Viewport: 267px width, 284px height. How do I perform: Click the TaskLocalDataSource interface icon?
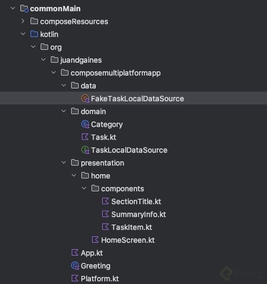point(85,150)
